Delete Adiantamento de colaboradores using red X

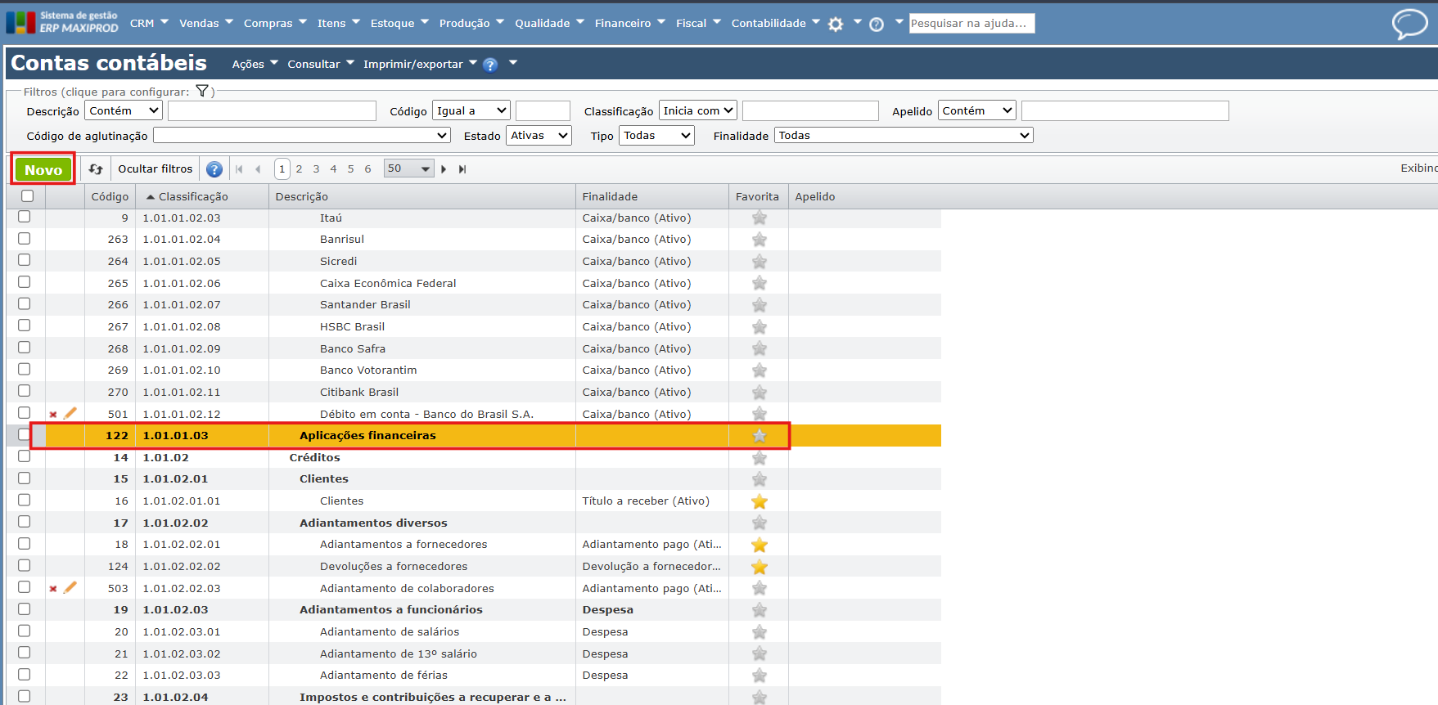click(53, 589)
